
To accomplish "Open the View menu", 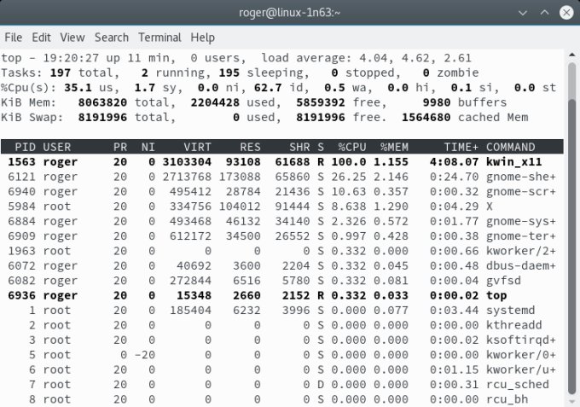I will (x=72, y=38).
